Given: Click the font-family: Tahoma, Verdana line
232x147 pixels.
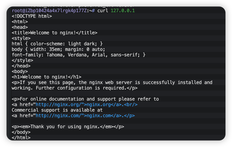Looking at the screenshot, I should [x=79, y=55].
